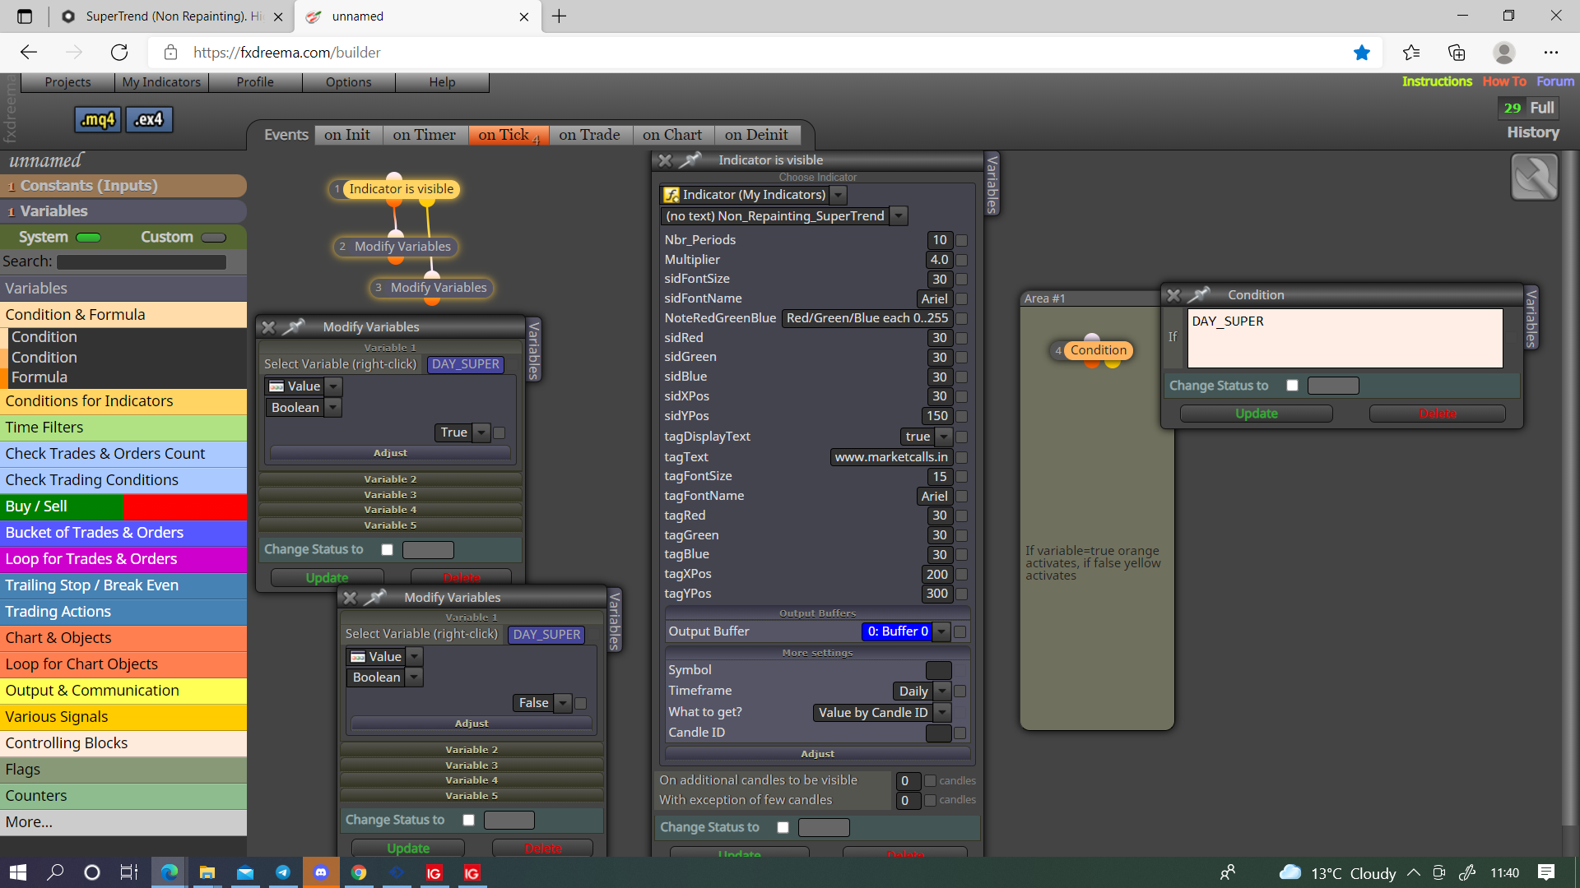Add browser page to favorites star
The height and width of the screenshot is (888, 1580).
click(x=1362, y=53)
